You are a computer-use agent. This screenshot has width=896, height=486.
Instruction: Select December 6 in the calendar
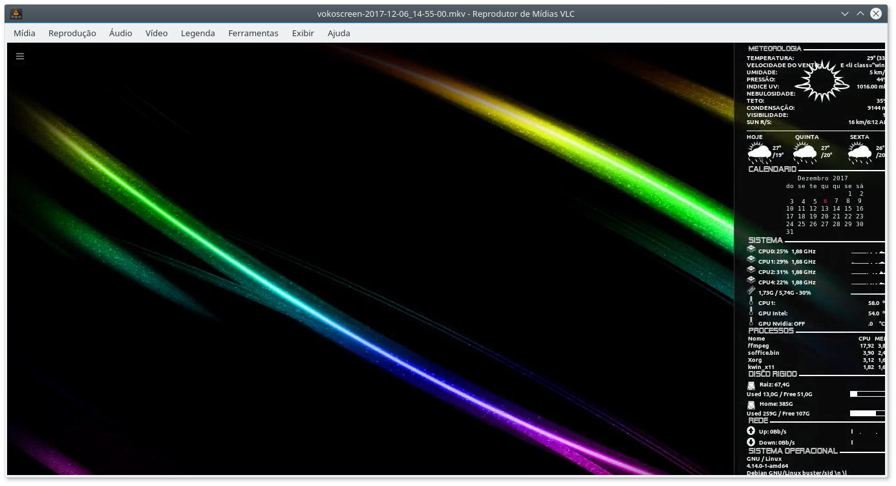tap(827, 201)
